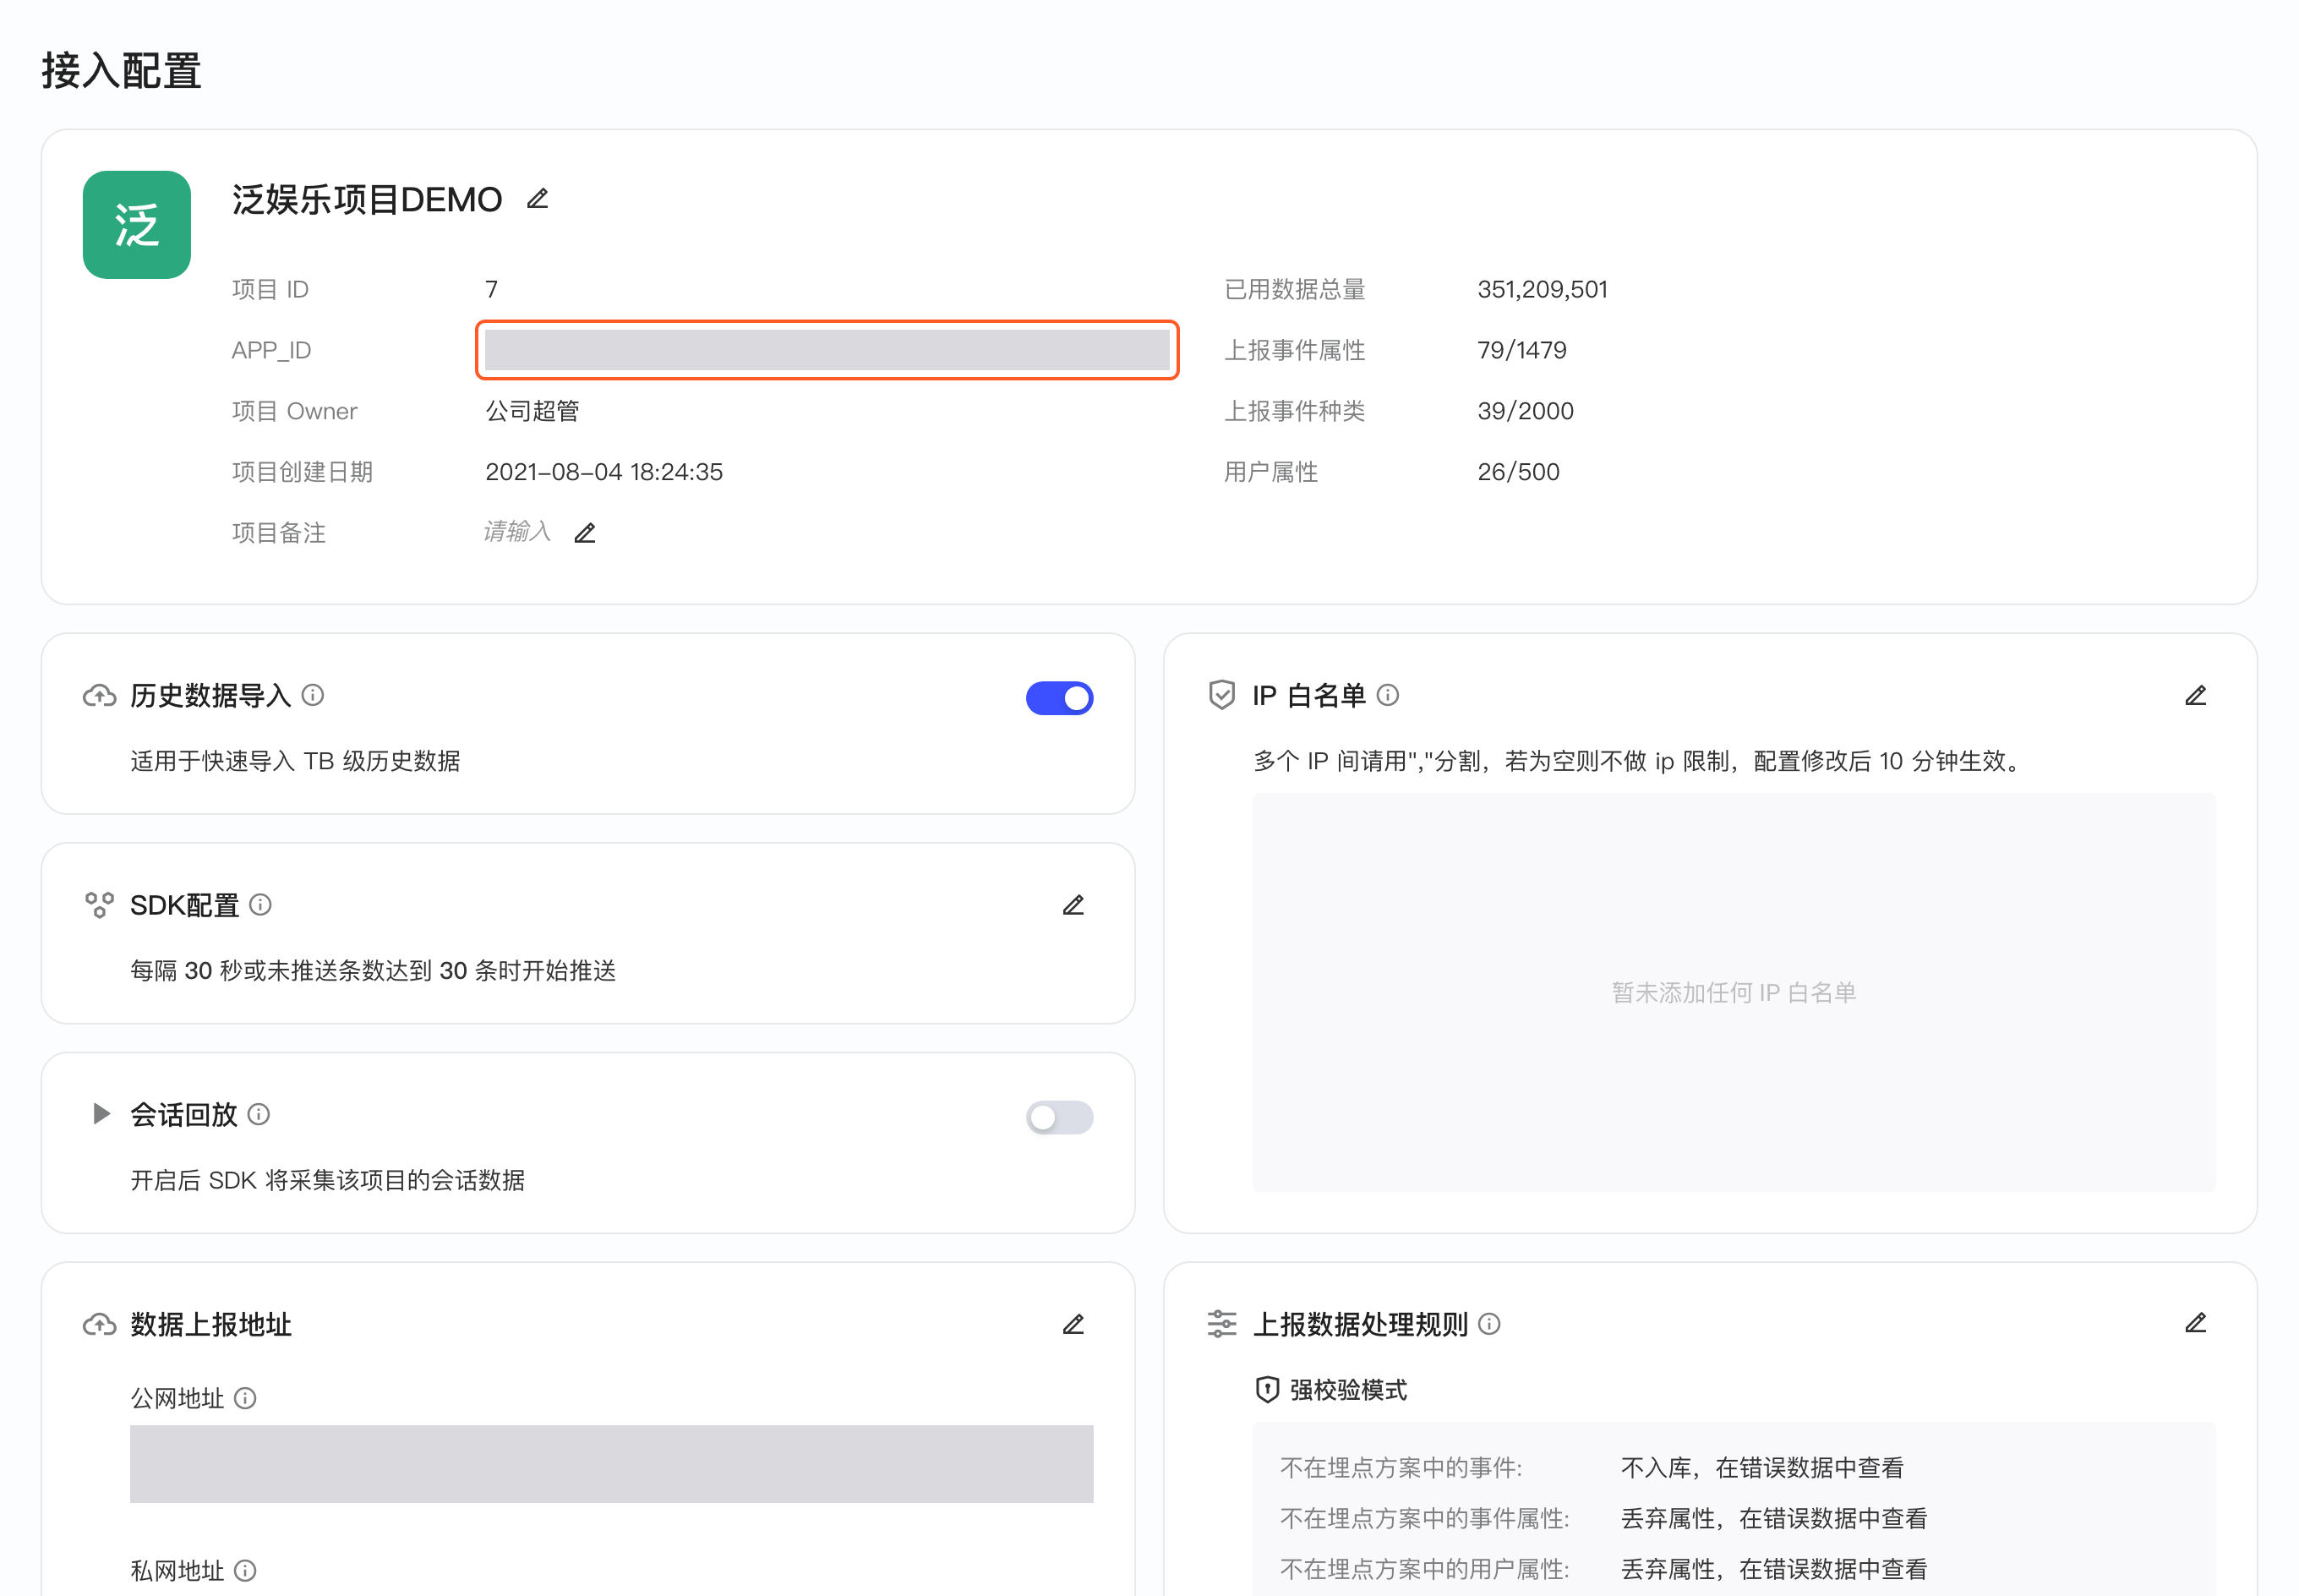The image size is (2299, 1596).
Task: Edit the project name 泛娱乐项目DEMO
Action: tap(538, 199)
